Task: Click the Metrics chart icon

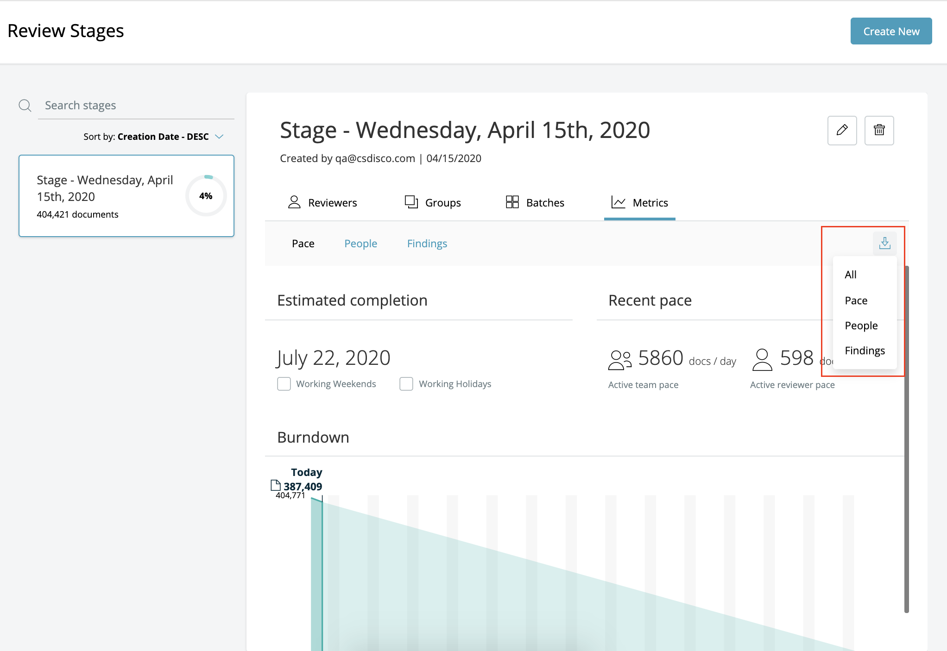Action: (x=619, y=202)
